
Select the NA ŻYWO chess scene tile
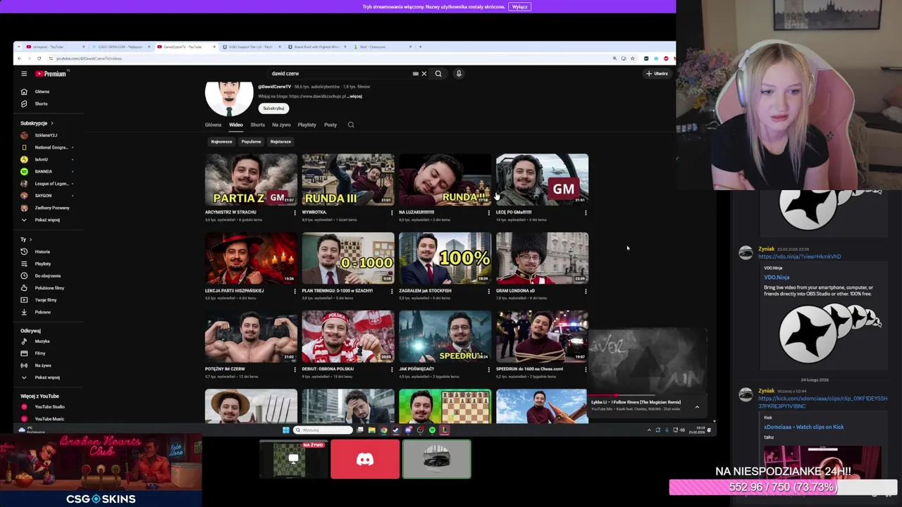[x=293, y=459]
